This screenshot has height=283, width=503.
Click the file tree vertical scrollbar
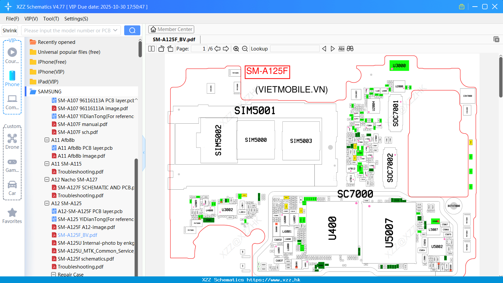[x=136, y=217]
